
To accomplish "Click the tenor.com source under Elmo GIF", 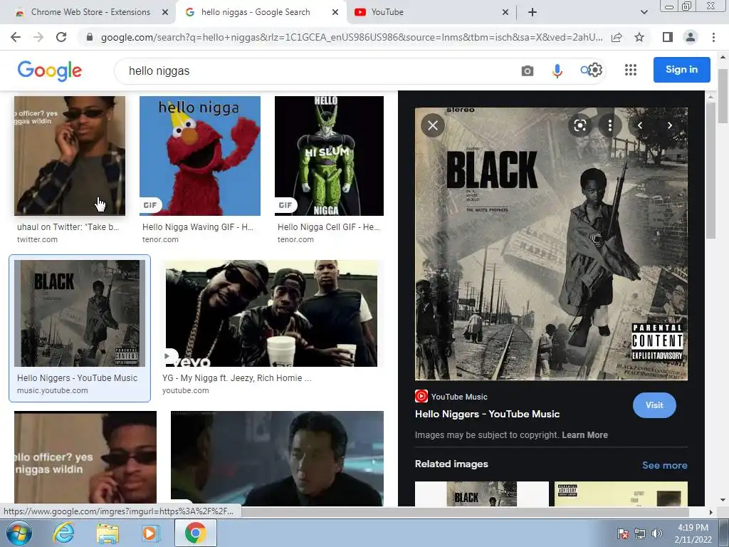I will click(160, 239).
